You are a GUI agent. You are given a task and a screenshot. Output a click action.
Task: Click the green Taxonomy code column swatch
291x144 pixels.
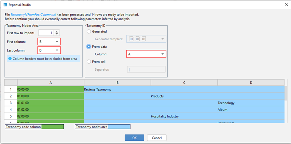pyautogui.click(x=52, y=127)
